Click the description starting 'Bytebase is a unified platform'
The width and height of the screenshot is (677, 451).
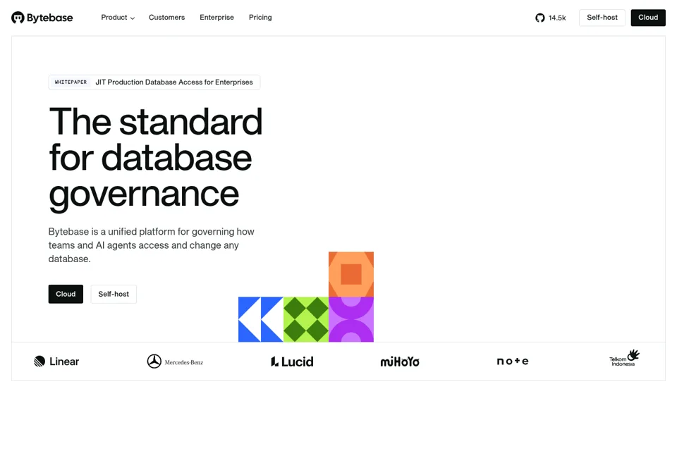151,245
